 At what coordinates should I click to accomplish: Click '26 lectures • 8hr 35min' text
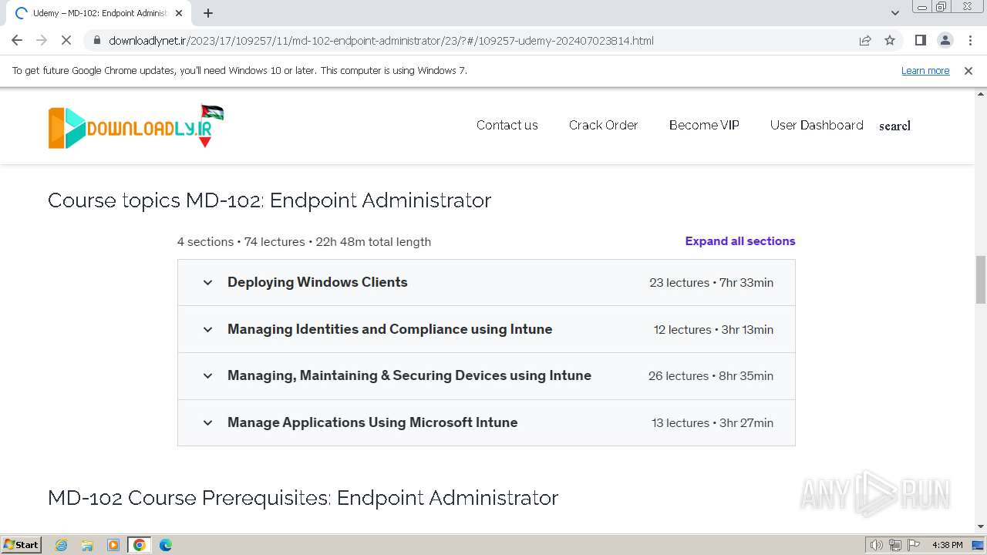[711, 376]
